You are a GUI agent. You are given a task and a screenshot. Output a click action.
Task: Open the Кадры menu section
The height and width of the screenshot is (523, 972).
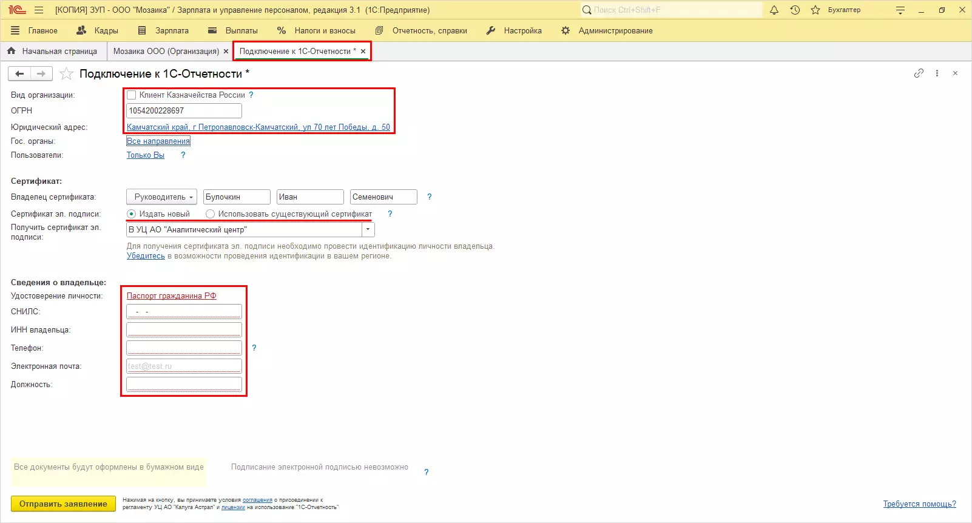click(x=98, y=31)
